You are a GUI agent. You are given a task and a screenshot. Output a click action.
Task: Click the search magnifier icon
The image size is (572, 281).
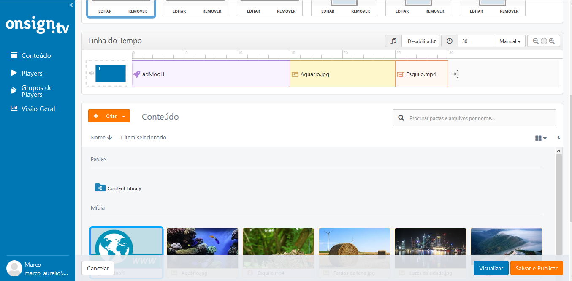tap(401, 118)
